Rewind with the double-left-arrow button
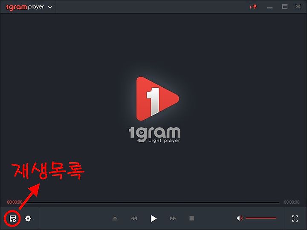Image resolution: width=307 pixels, height=230 pixels. (134, 218)
